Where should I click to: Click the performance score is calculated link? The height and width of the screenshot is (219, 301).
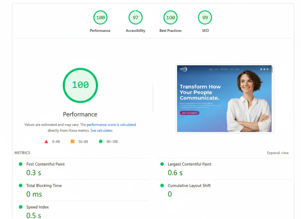click(111, 124)
